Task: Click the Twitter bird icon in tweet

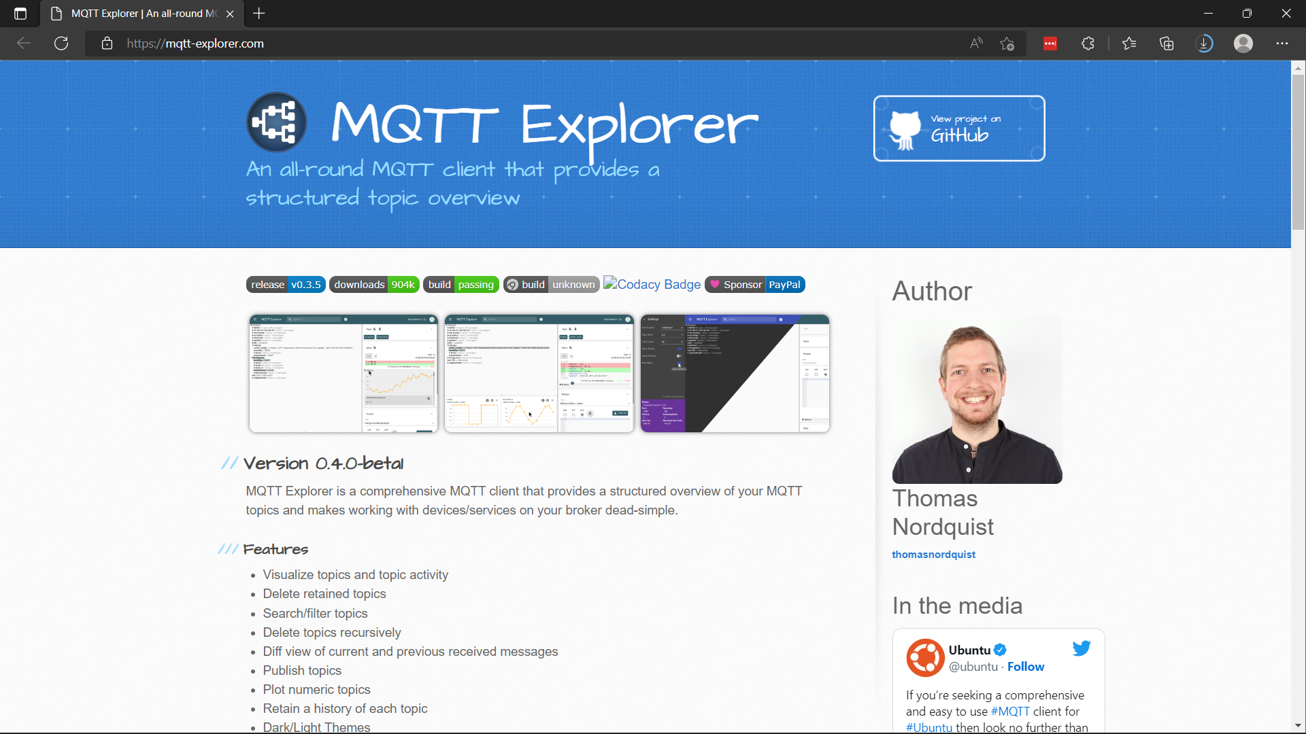Action: pos(1082,648)
